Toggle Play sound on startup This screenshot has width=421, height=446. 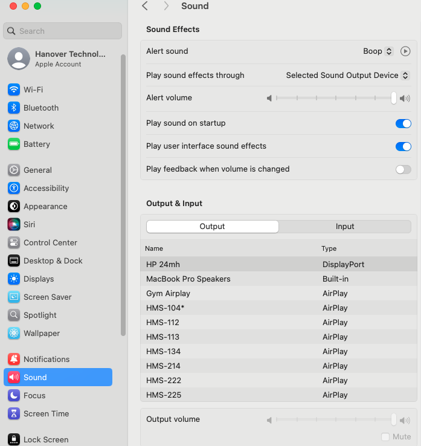tap(403, 123)
